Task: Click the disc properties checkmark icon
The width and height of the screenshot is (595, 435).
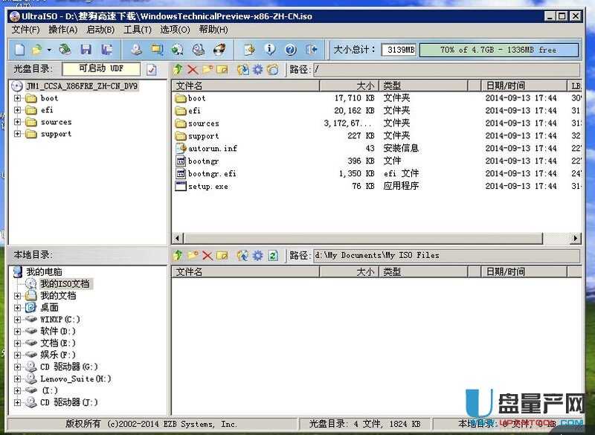Action: pyautogui.click(x=152, y=69)
